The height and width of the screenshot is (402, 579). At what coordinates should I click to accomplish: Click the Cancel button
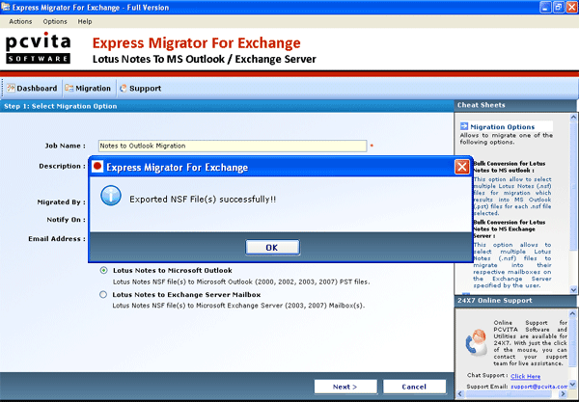[x=412, y=386]
